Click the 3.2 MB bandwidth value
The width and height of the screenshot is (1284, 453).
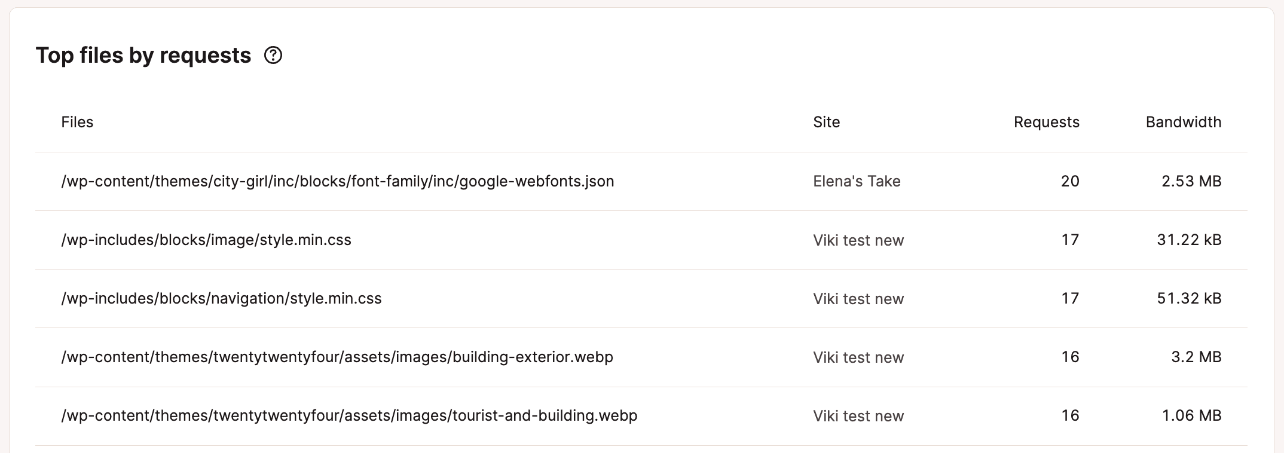[1196, 357]
